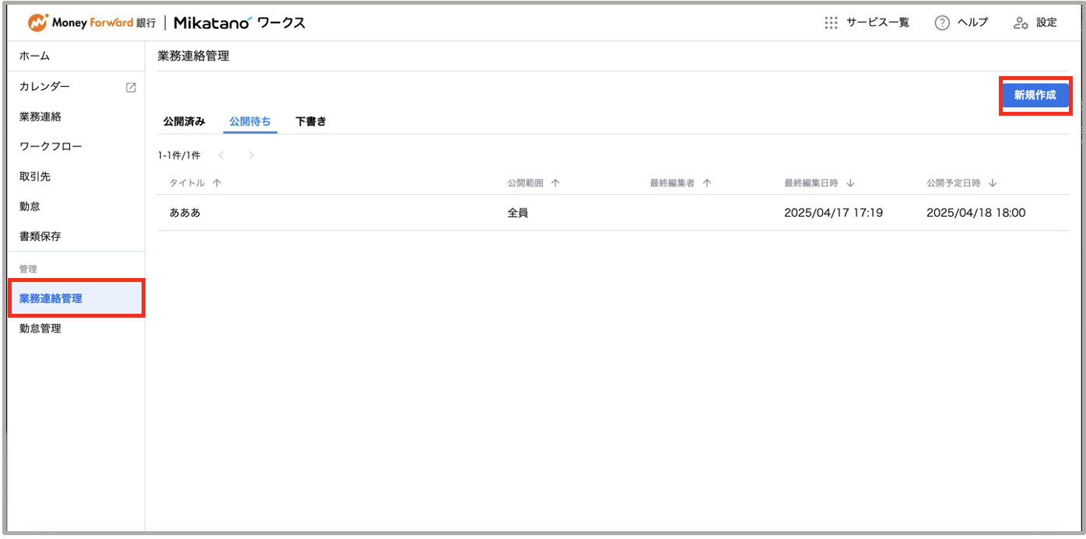This screenshot has height=539, width=1086.
Task: Click the ヘルプ question mark icon
Action: click(942, 23)
